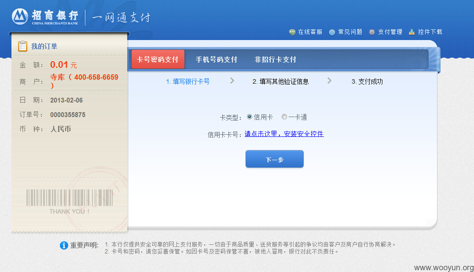The image size is (474, 272).
Task: Click the 下一步 button
Action: click(275, 159)
